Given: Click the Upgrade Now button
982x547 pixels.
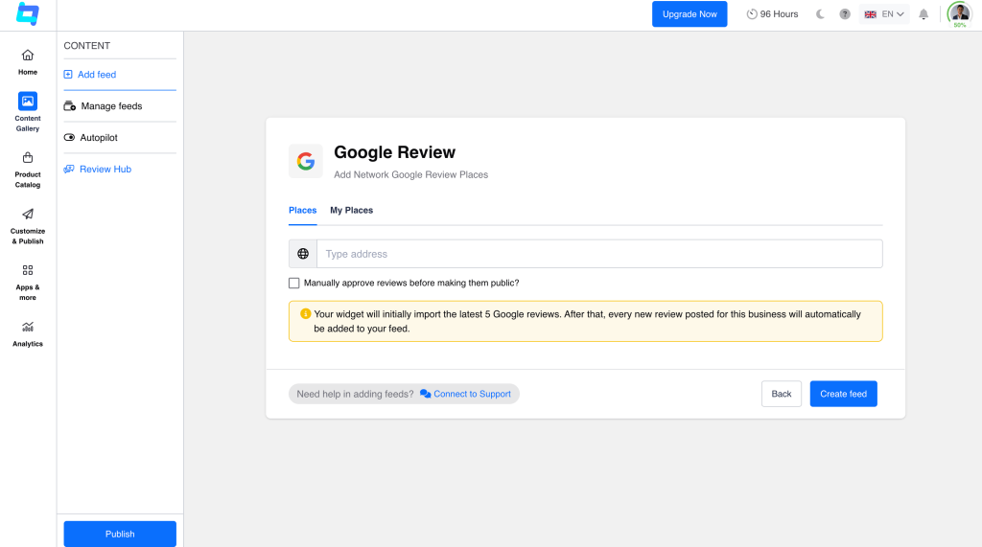Looking at the screenshot, I should pos(690,13).
